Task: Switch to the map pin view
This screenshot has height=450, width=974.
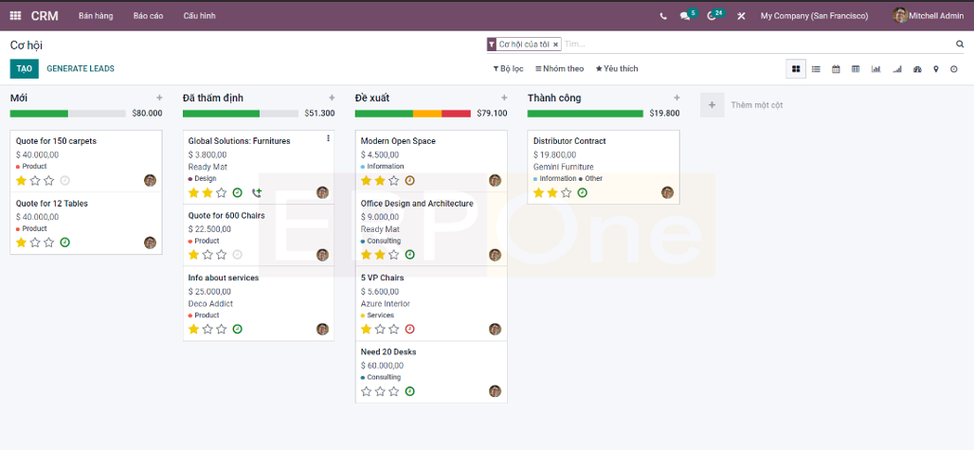Action: click(x=935, y=69)
